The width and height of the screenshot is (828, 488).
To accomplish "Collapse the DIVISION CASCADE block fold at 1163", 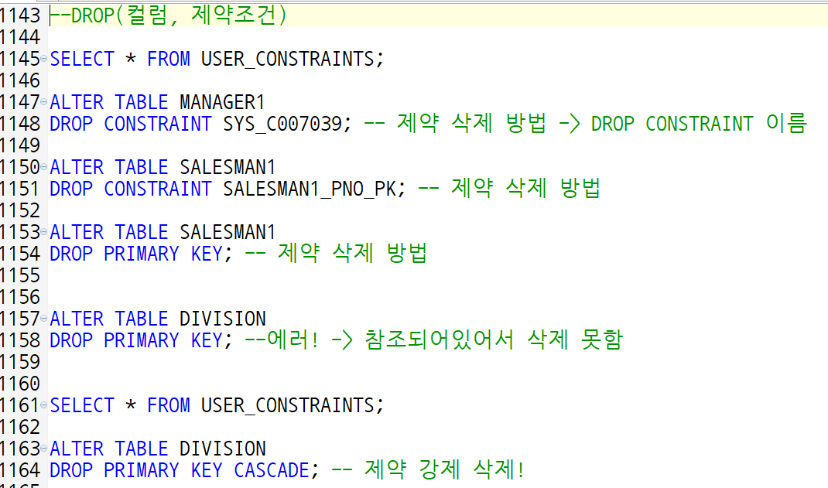I will tap(44, 448).
